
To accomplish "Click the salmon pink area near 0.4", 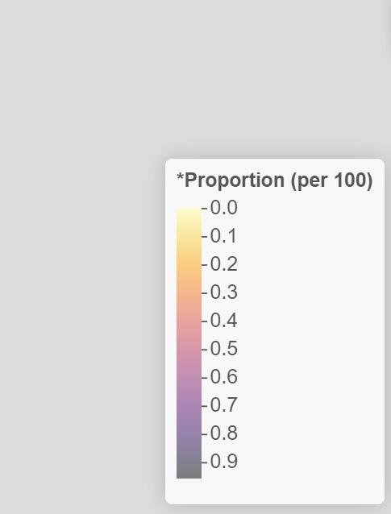I will [189, 321].
